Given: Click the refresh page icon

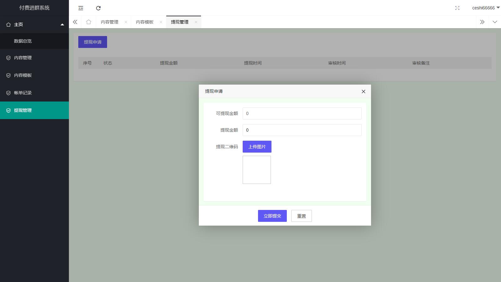Looking at the screenshot, I should tap(98, 8).
